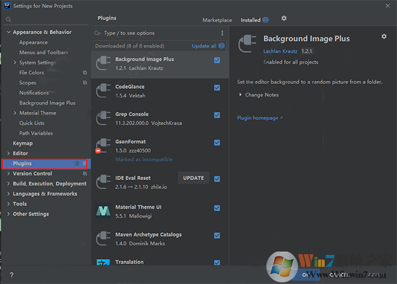Expand the Change Notes disclosure
Viewport: 397px width, 284px height.
(240, 95)
